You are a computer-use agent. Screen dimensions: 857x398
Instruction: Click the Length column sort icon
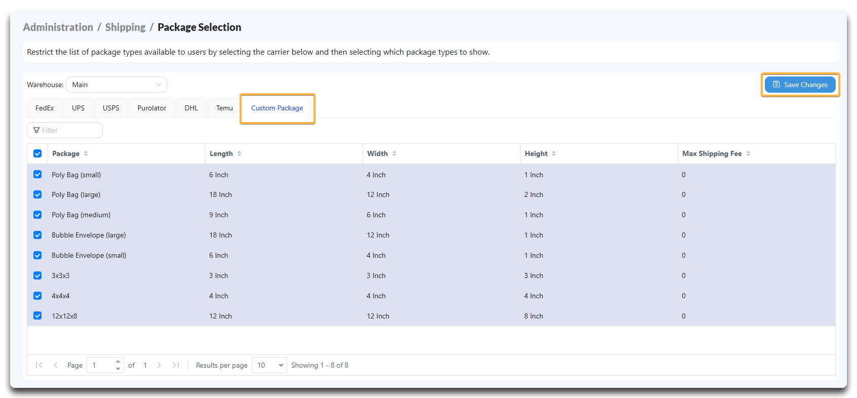click(239, 153)
